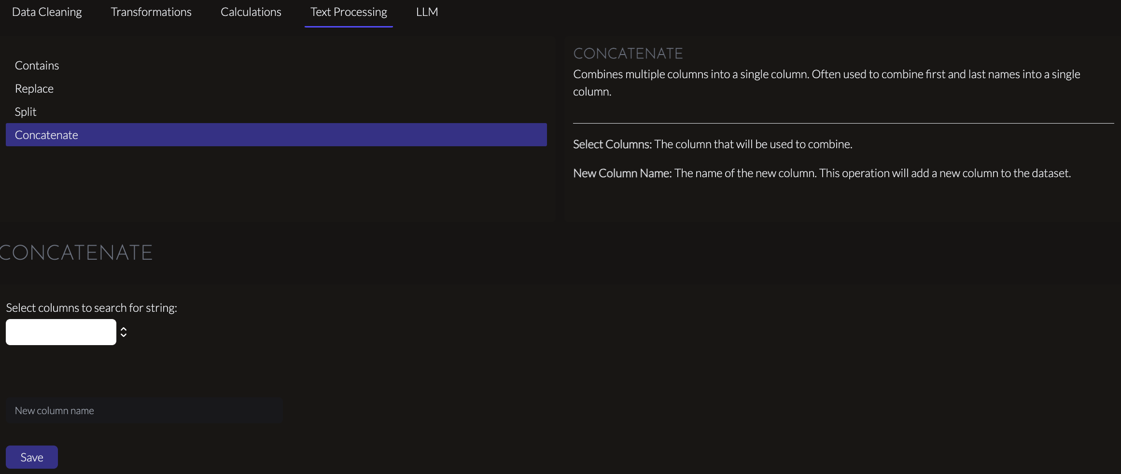This screenshot has width=1121, height=474.
Task: Click the CONCATENATE heading in info panel
Action: point(628,54)
